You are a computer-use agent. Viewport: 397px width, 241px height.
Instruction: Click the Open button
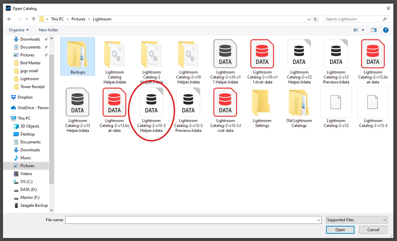340,230
